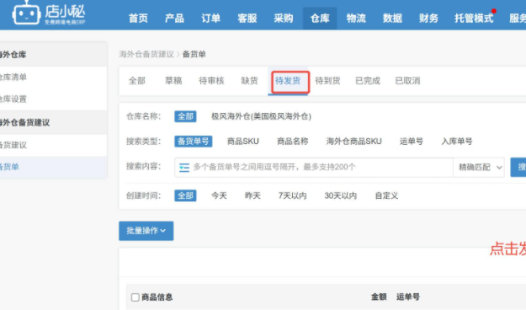Viewport: 526px width, 310px height.
Task: Open the 数据 menu
Action: pyautogui.click(x=392, y=19)
